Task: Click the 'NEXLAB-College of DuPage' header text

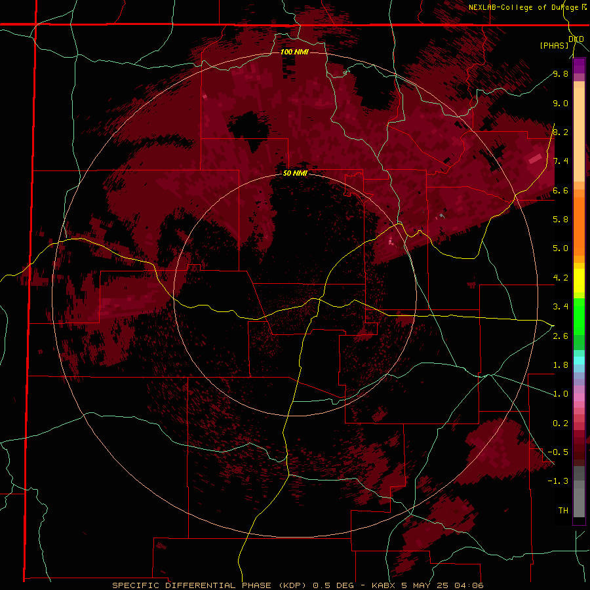Action: (524, 7)
